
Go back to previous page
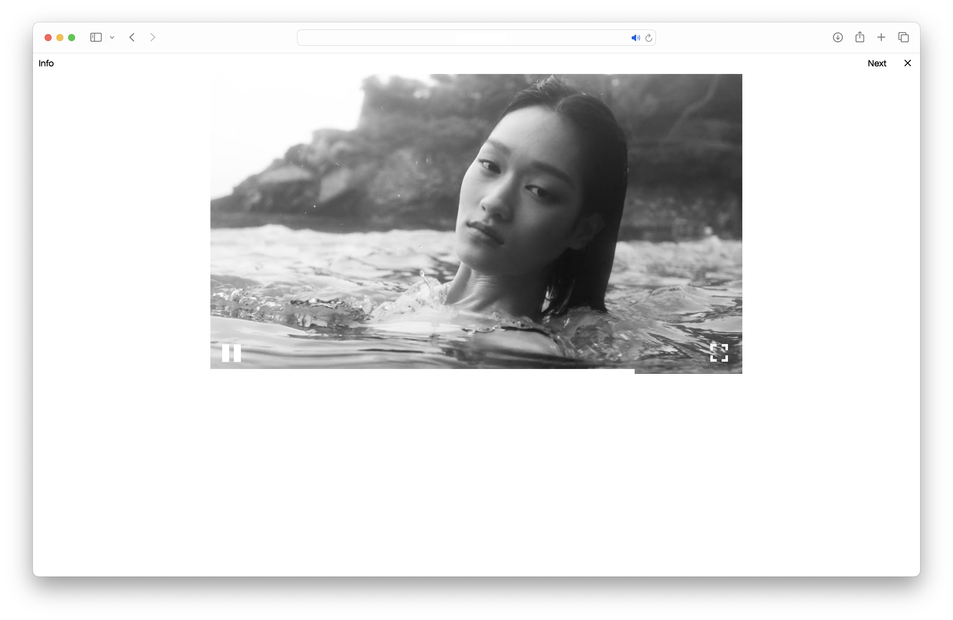pos(132,37)
